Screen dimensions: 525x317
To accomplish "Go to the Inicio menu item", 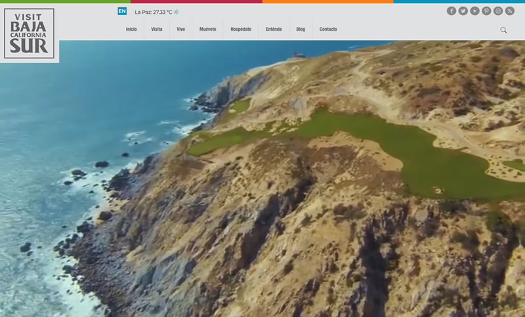I will [131, 29].
